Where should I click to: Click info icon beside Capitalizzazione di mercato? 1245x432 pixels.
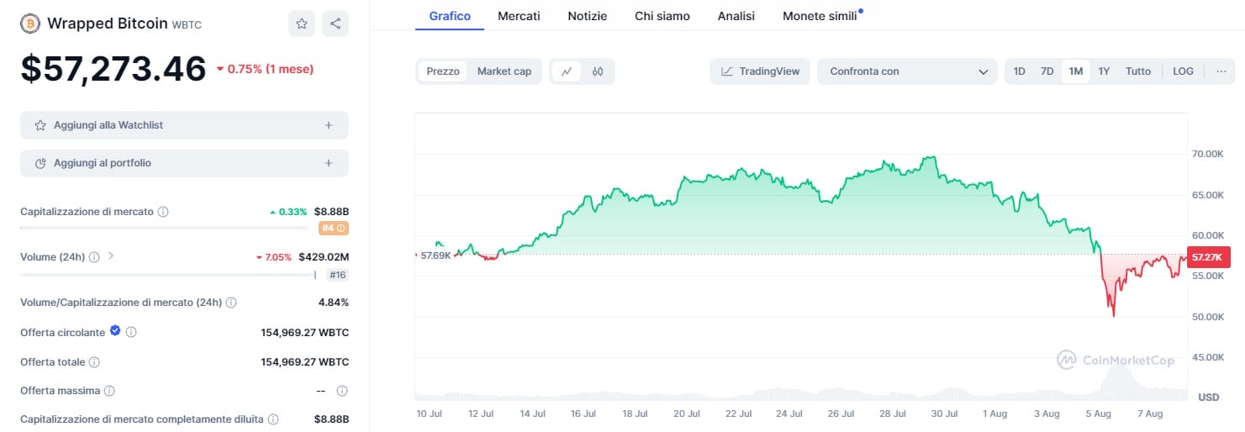pyautogui.click(x=163, y=212)
